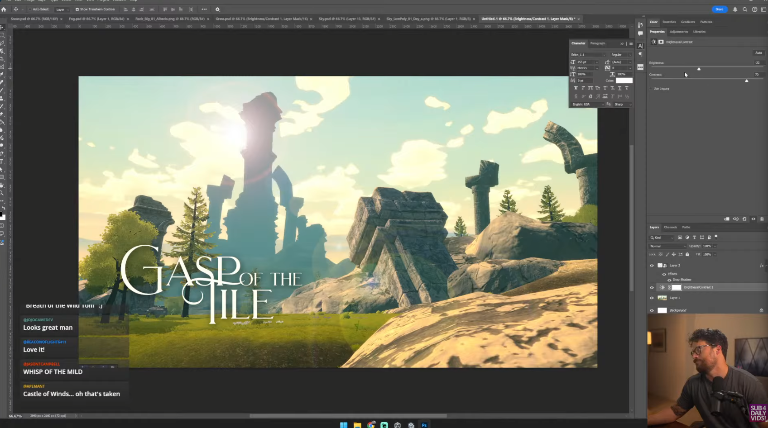The width and height of the screenshot is (768, 428).
Task: Click the Auto button in Properties
Action: (758, 53)
